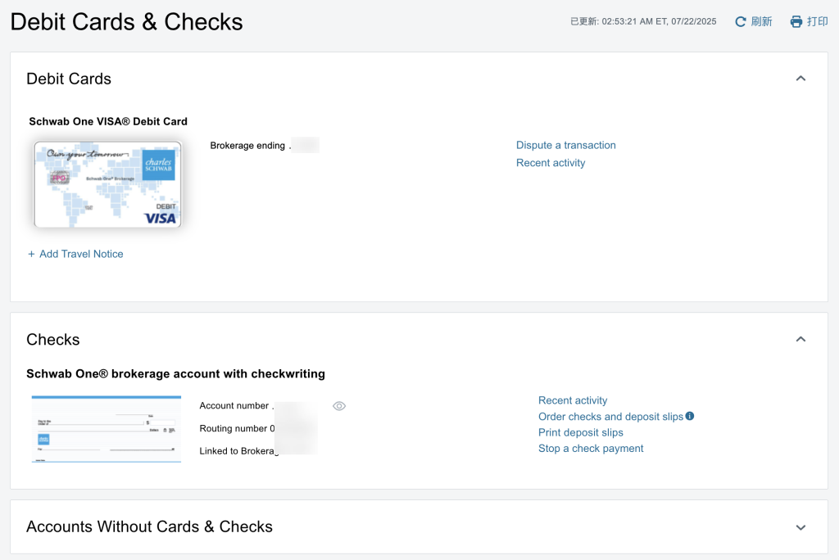
Task: Show the hidden account number with eye icon
Action: [339, 406]
